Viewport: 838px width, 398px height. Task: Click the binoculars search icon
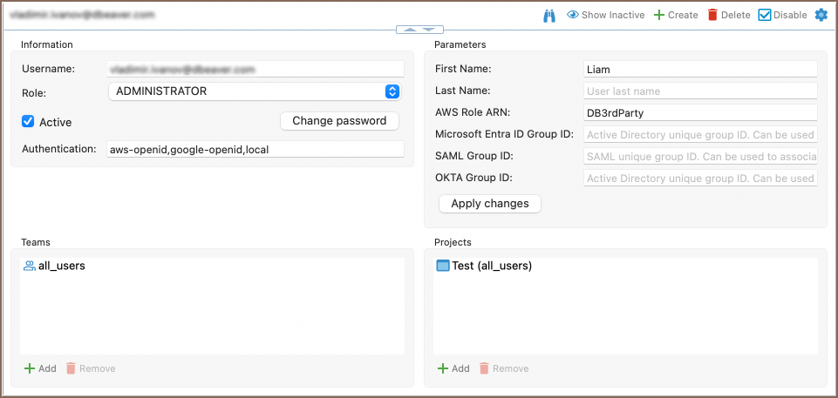pos(549,15)
